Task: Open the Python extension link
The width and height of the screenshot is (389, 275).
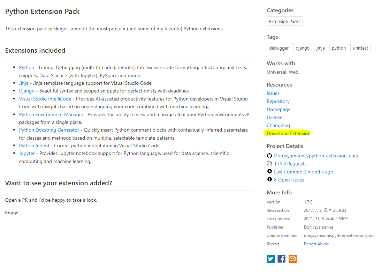Action: [26, 68]
